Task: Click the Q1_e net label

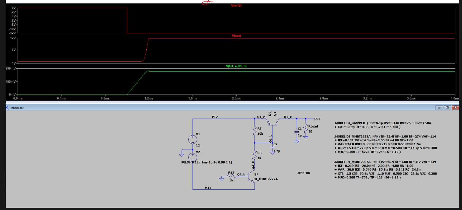Action: pyautogui.click(x=261, y=117)
